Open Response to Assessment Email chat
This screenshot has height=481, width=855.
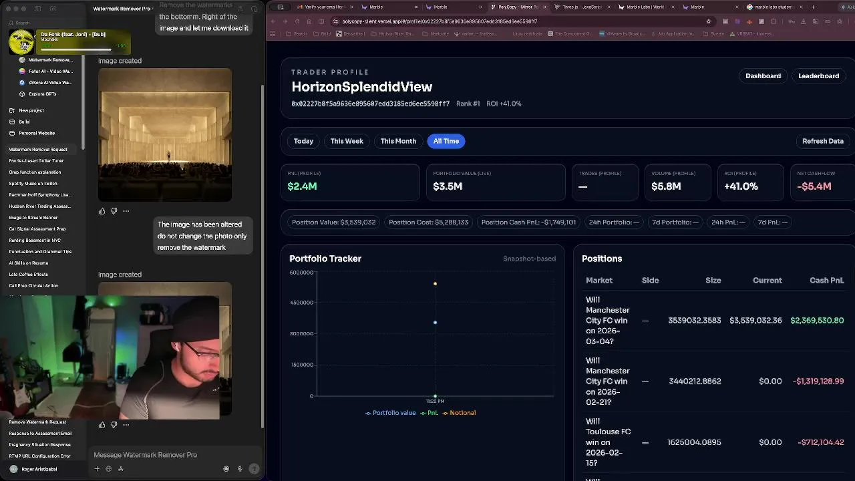point(40,434)
